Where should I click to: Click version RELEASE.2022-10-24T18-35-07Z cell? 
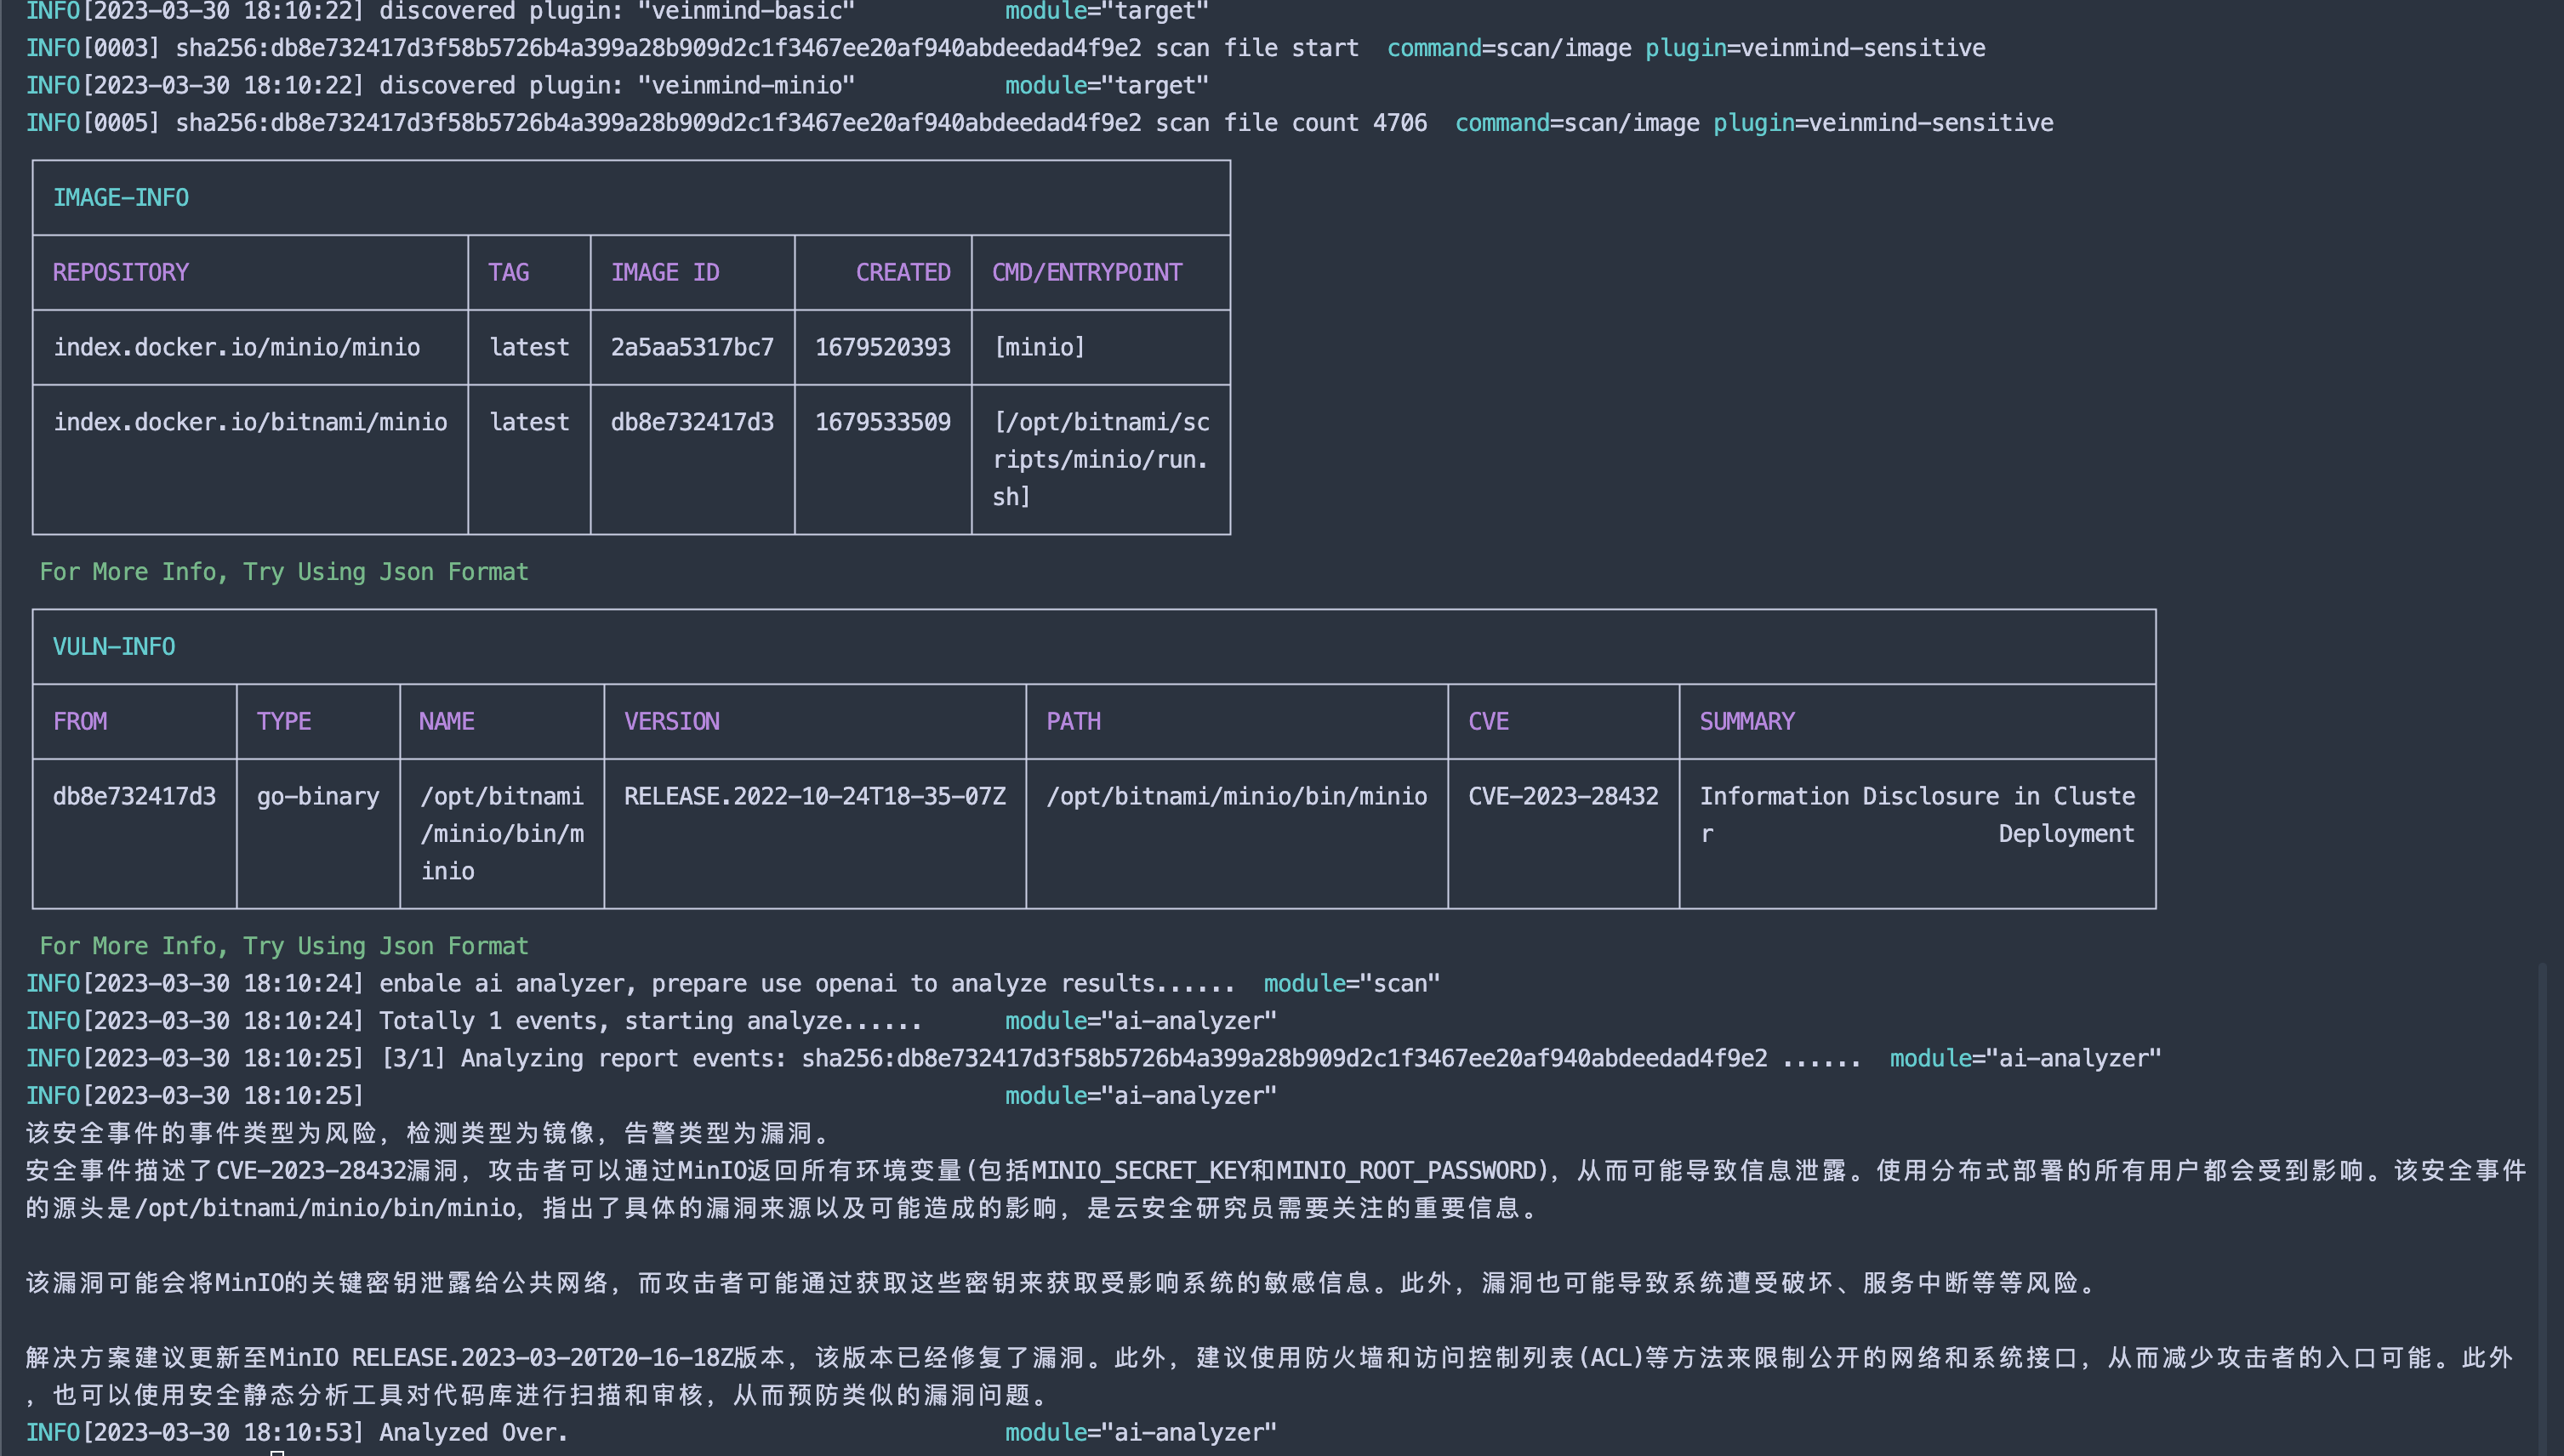(x=814, y=797)
